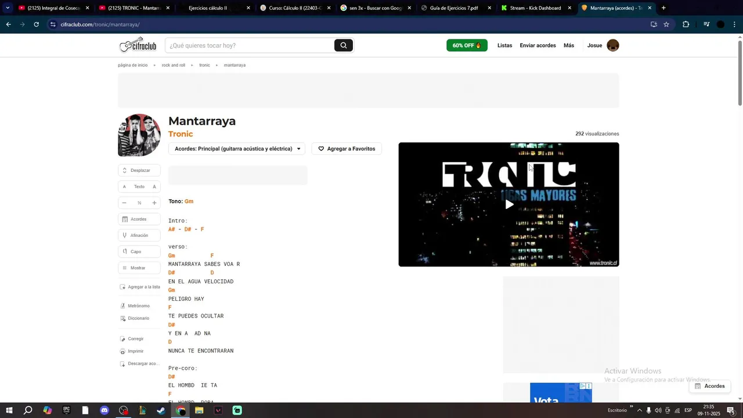Switch to the Integral de Cosecante tab
Screen dimensions: 743x418
coord(52,8)
